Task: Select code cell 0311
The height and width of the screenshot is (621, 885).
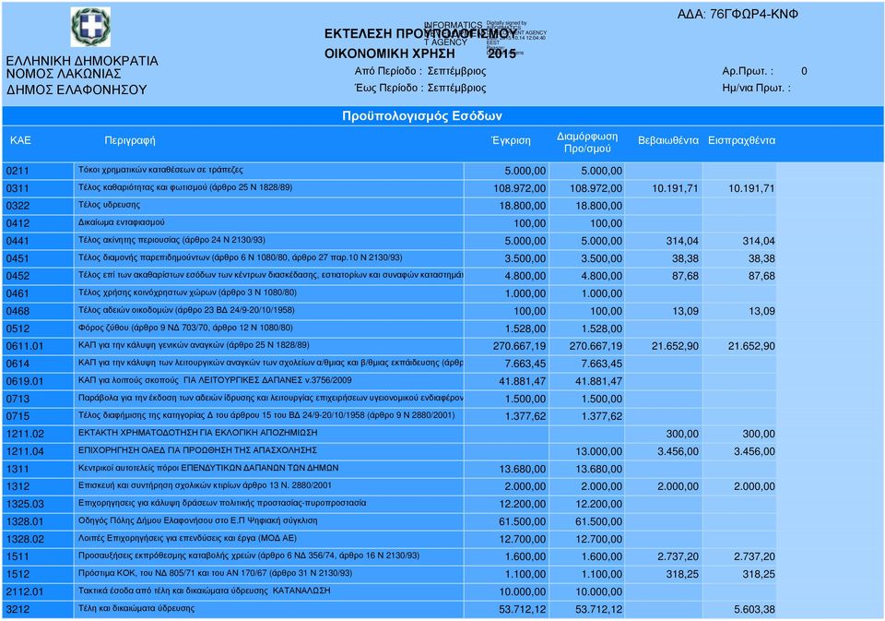Action: pyautogui.click(x=38, y=188)
